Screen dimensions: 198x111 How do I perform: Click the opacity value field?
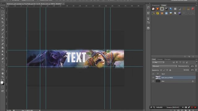click(192, 66)
